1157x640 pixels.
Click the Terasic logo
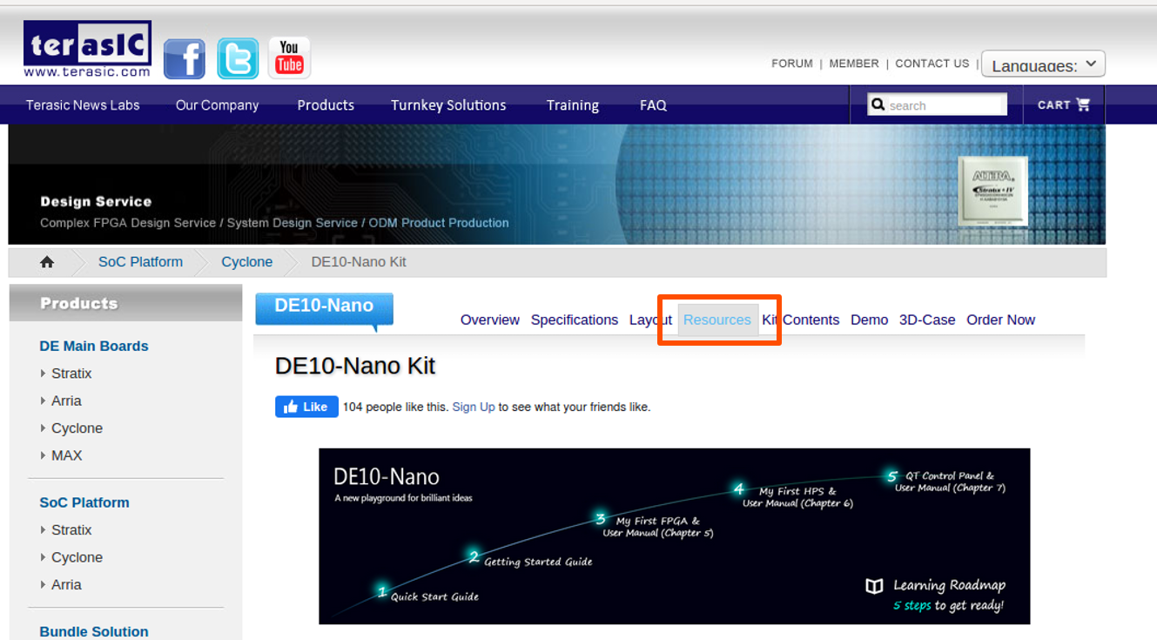tap(87, 50)
